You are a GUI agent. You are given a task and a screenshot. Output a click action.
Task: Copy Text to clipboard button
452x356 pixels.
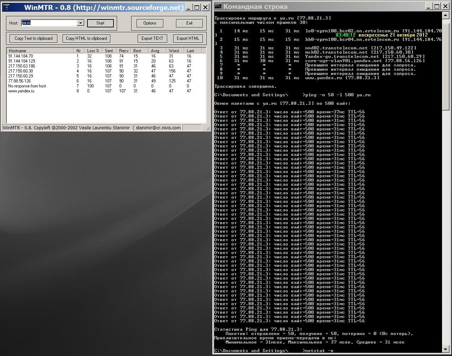click(x=33, y=38)
